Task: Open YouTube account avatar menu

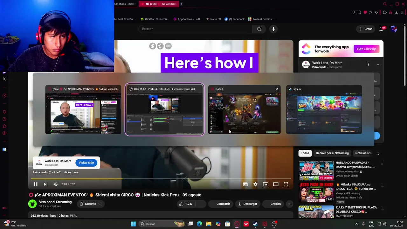Action: (x=394, y=29)
